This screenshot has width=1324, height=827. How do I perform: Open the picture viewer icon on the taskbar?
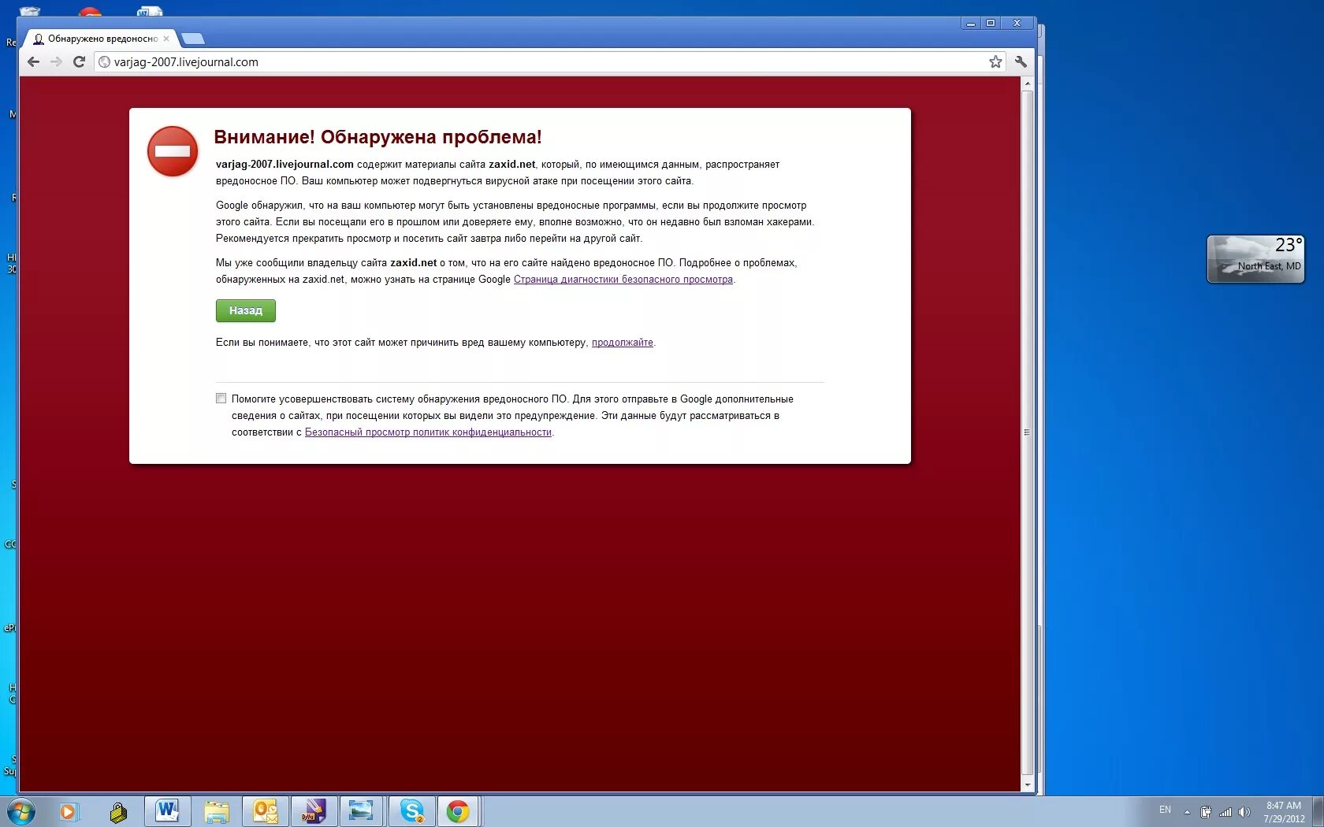click(x=362, y=811)
